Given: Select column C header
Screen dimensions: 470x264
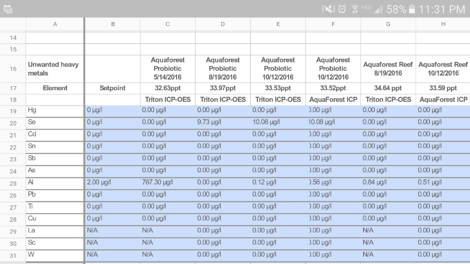Looking at the screenshot, I should tap(168, 24).
